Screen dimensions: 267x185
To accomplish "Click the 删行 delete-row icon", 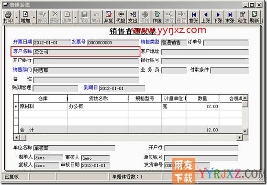I will (x=181, y=17).
